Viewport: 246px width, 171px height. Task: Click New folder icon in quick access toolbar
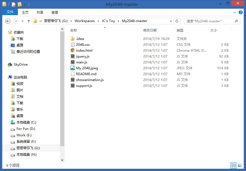[20, 4]
